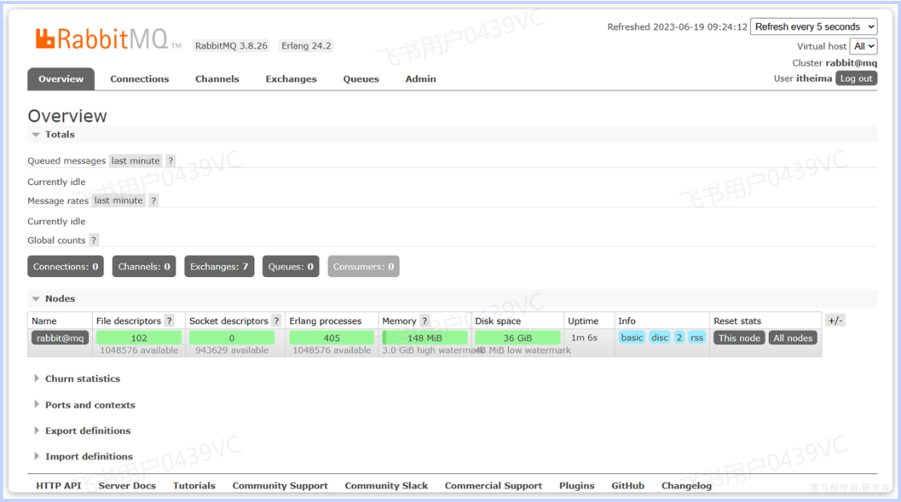901x502 pixels.
Task: Click the Memory column question mark
Action: point(423,320)
